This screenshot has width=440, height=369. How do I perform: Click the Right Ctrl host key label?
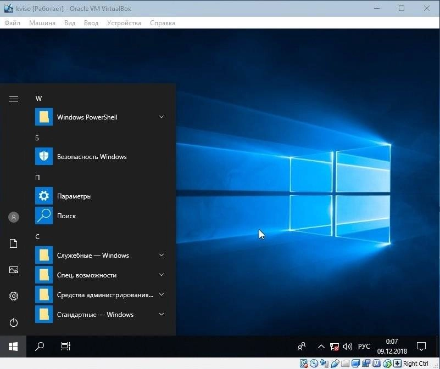pos(416,364)
